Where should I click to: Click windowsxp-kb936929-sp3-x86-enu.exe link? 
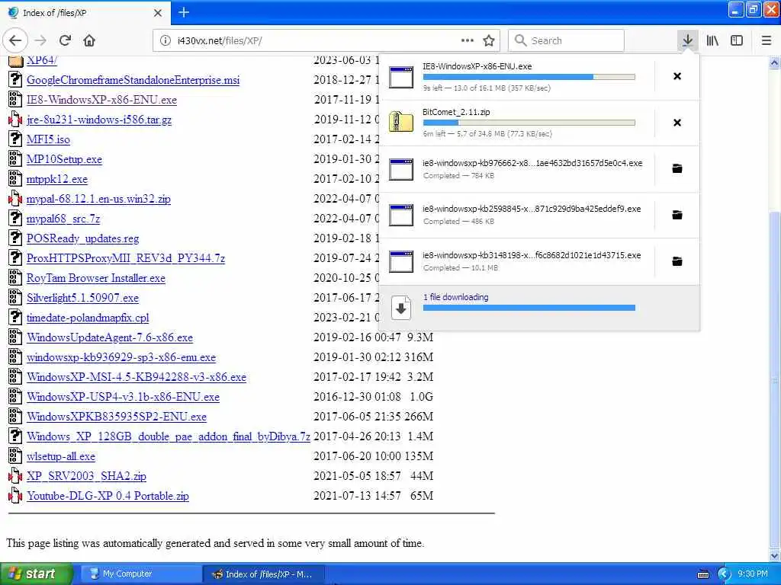(121, 357)
